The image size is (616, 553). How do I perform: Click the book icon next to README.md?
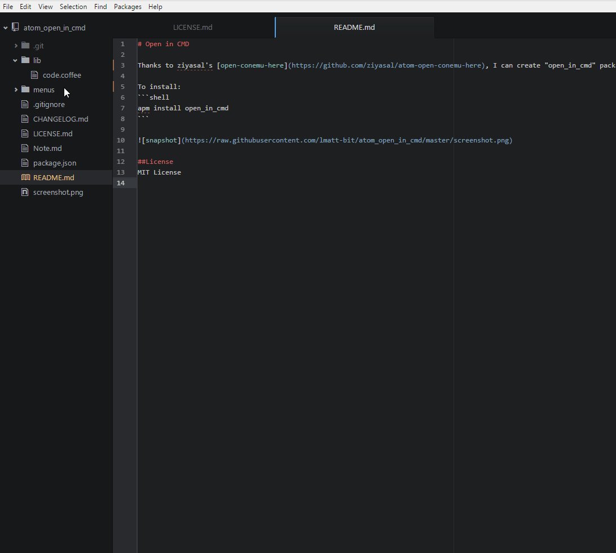(x=25, y=177)
